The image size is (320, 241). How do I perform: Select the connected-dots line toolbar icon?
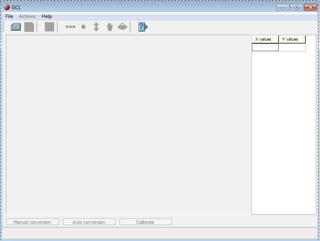point(70,27)
